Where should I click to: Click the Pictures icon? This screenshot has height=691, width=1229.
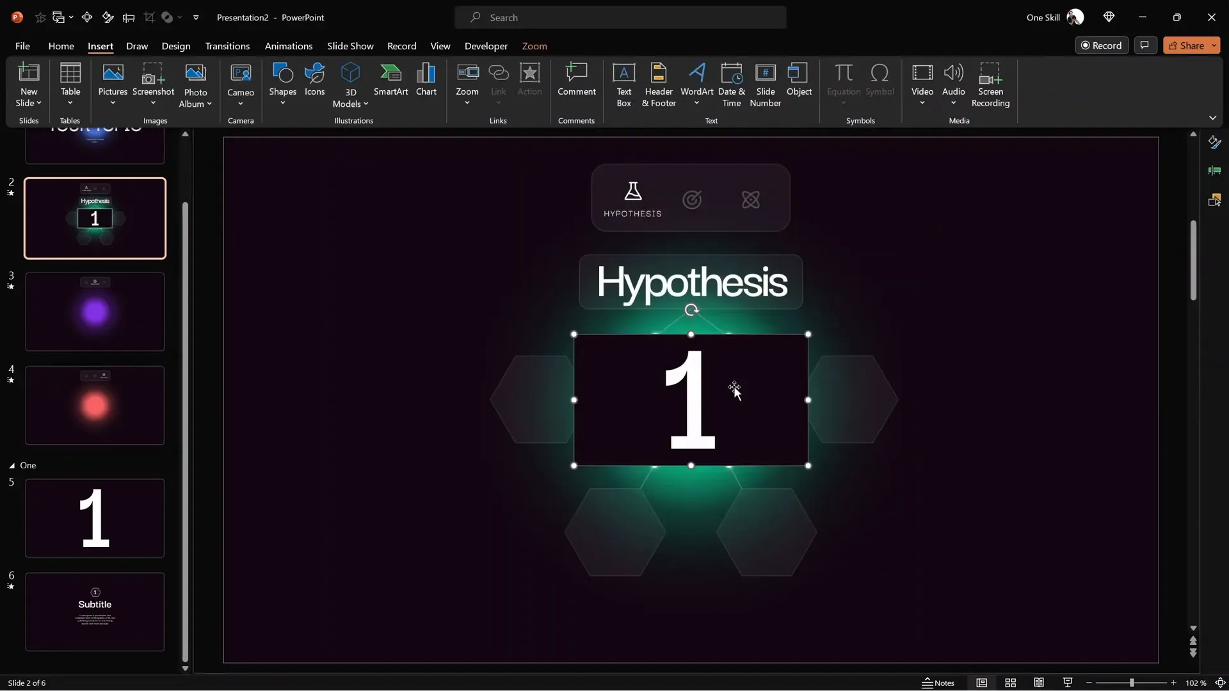(113, 73)
